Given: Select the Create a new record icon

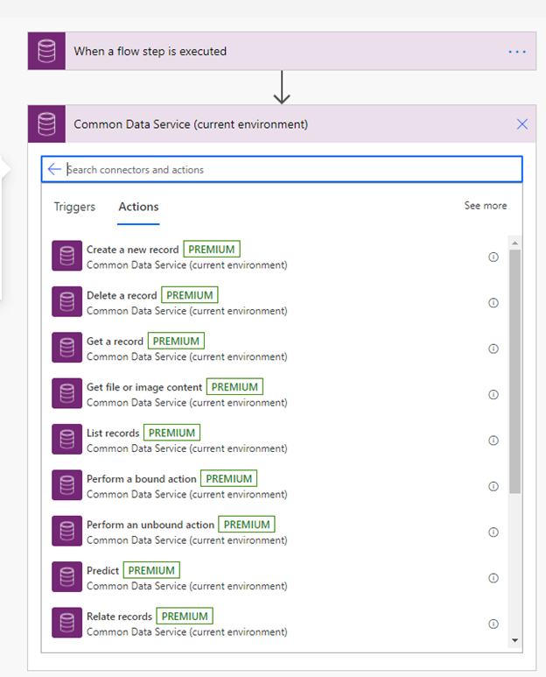Looking at the screenshot, I should click(66, 256).
